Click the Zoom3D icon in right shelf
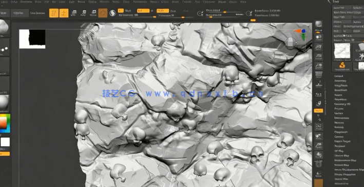 318,146
